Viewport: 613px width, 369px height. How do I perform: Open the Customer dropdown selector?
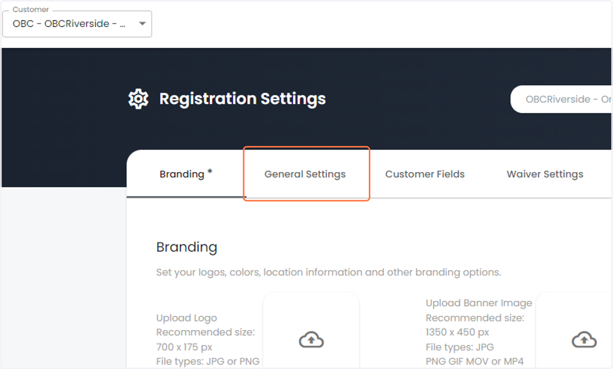pos(77,24)
